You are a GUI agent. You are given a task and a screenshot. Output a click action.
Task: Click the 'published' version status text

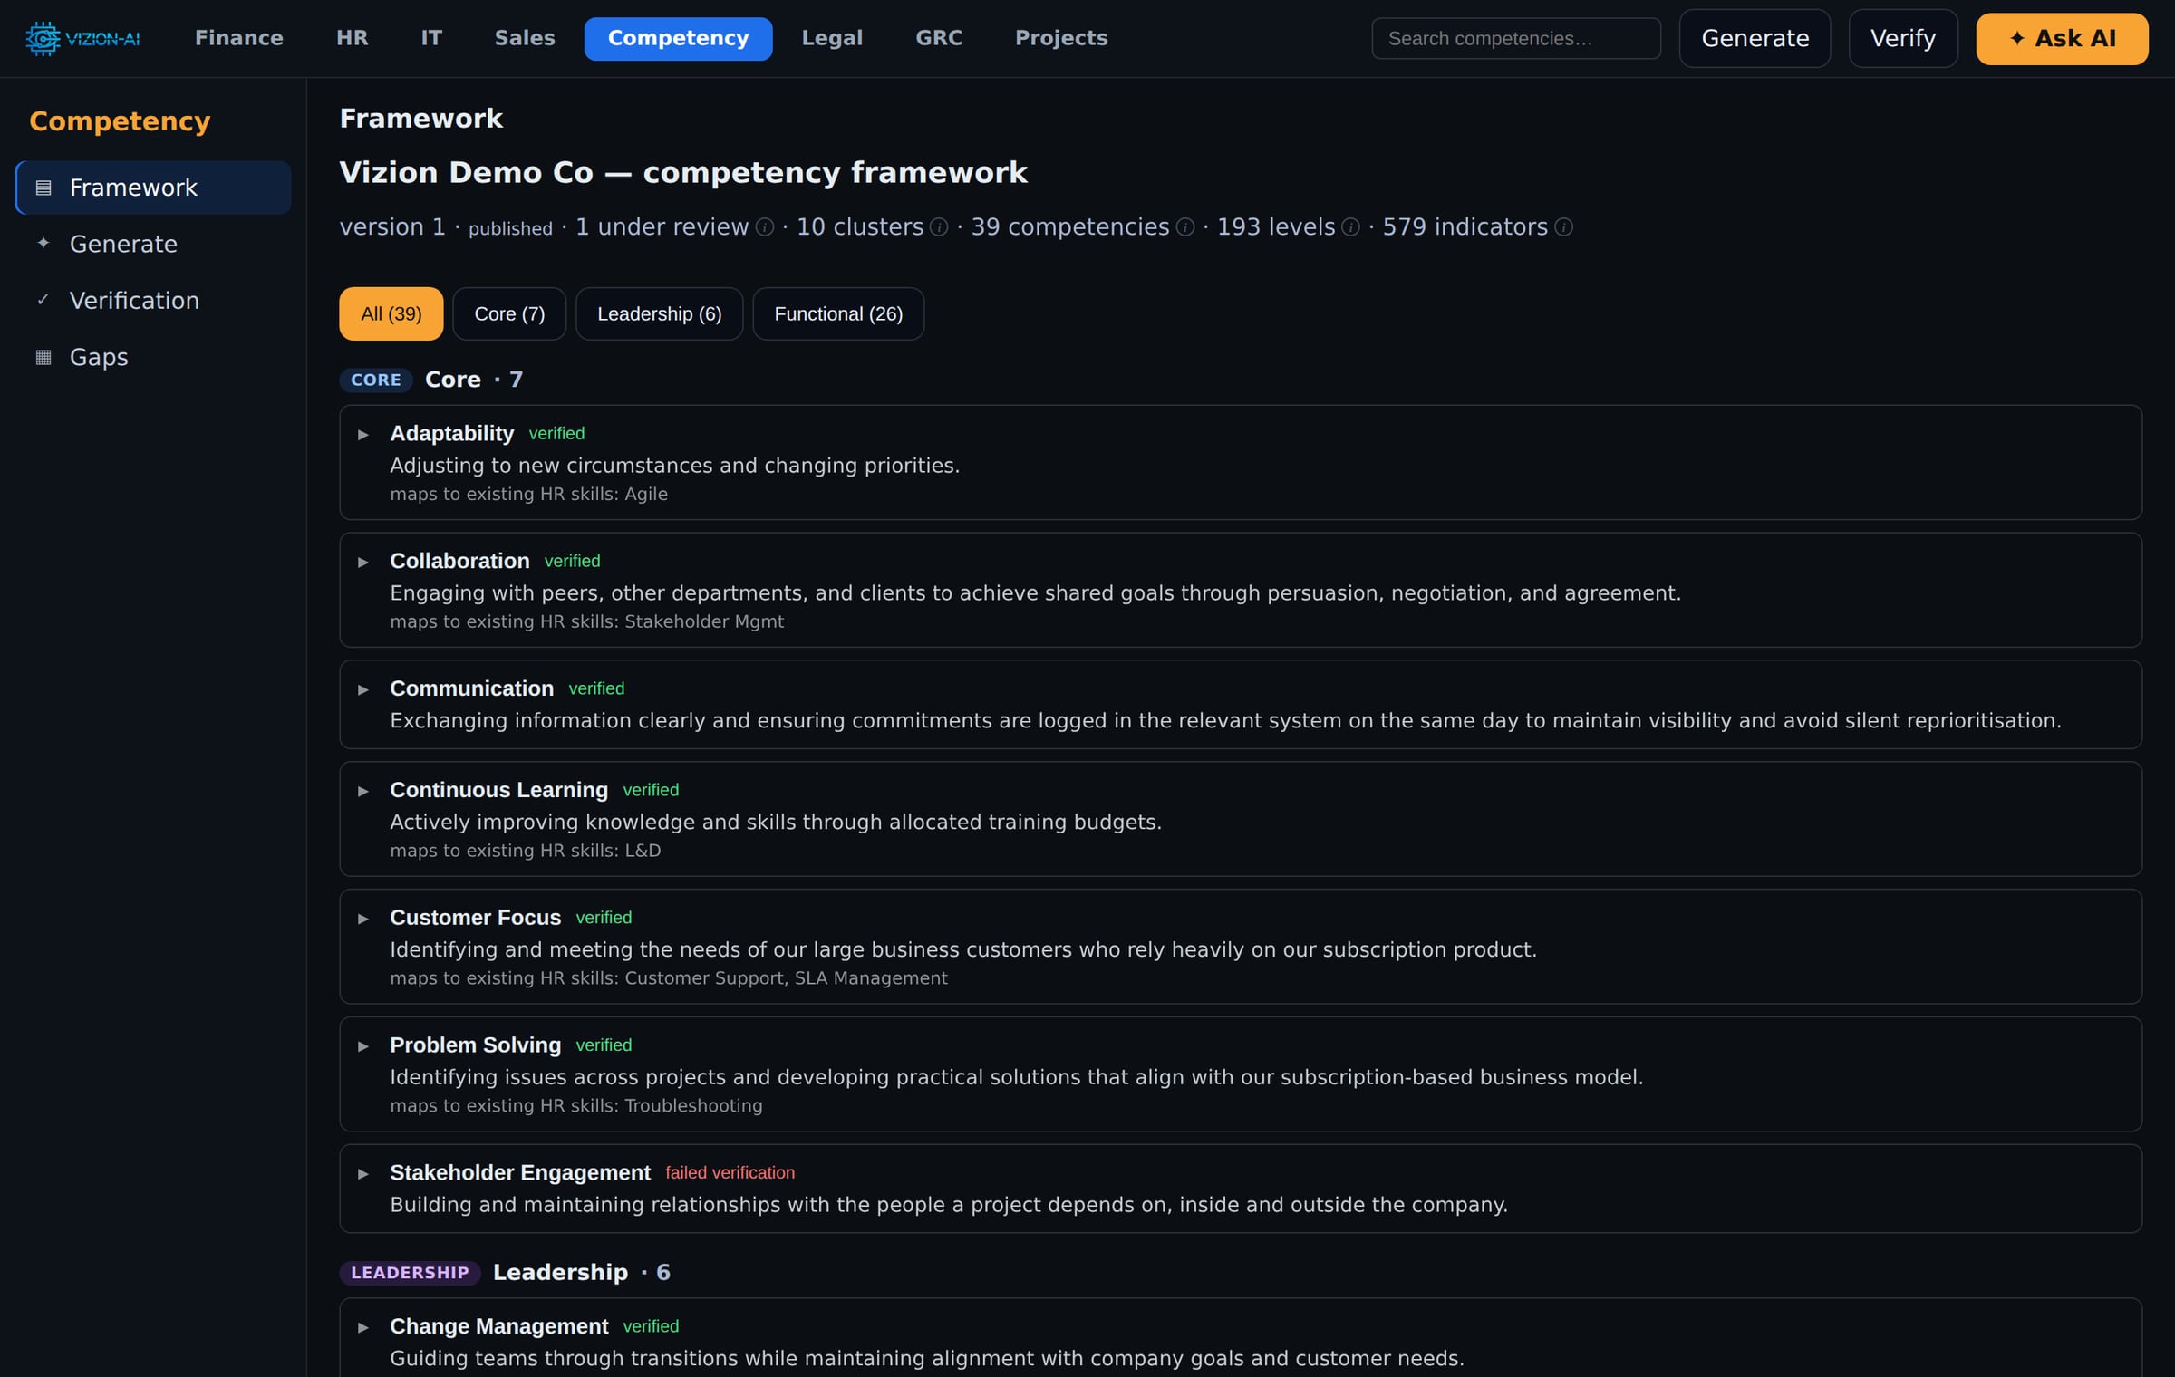pos(510,228)
